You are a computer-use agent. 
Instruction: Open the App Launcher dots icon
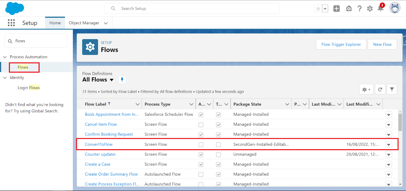11,23
